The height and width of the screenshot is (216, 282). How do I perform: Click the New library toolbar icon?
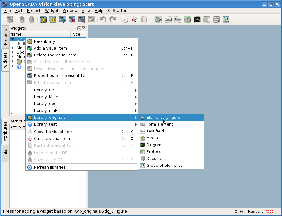coord(53,19)
